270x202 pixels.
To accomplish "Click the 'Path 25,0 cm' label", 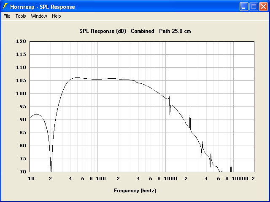I will click(175, 31).
